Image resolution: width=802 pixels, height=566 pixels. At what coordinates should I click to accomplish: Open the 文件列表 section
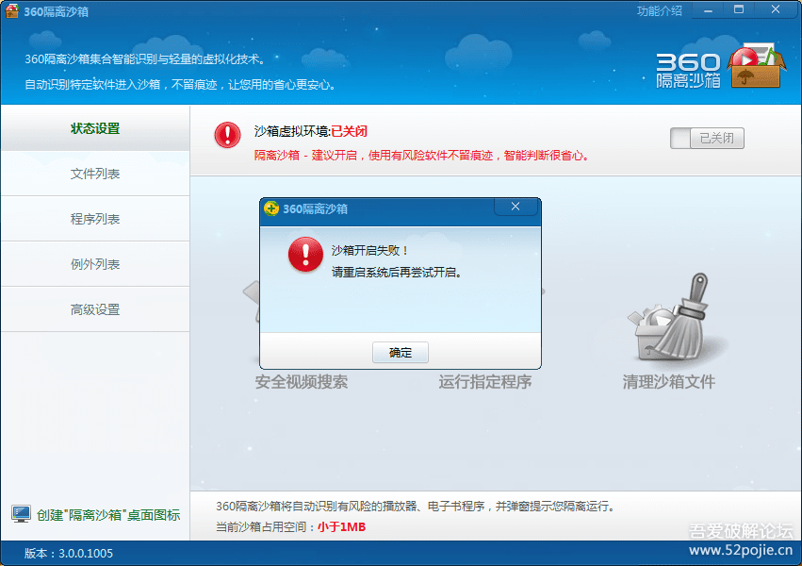(x=95, y=174)
